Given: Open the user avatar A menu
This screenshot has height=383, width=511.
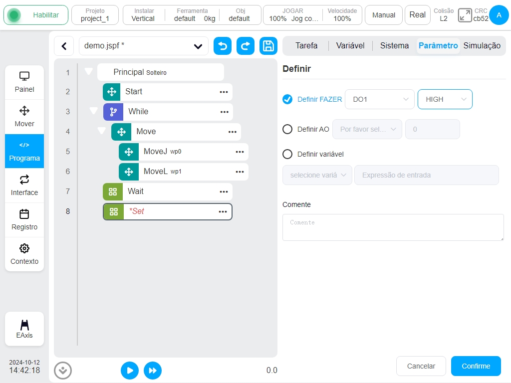Looking at the screenshot, I should pyautogui.click(x=499, y=15).
